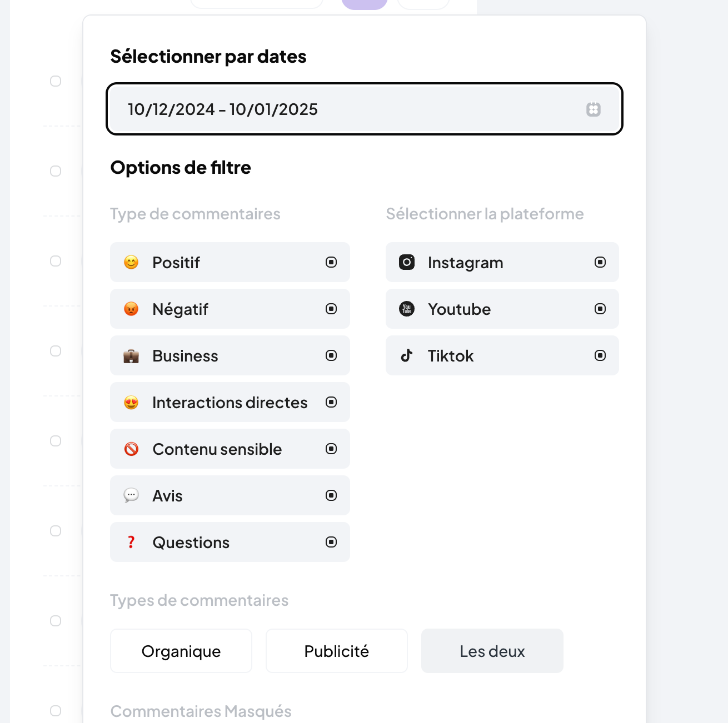Select the Youtube platform row

pyautogui.click(x=502, y=309)
